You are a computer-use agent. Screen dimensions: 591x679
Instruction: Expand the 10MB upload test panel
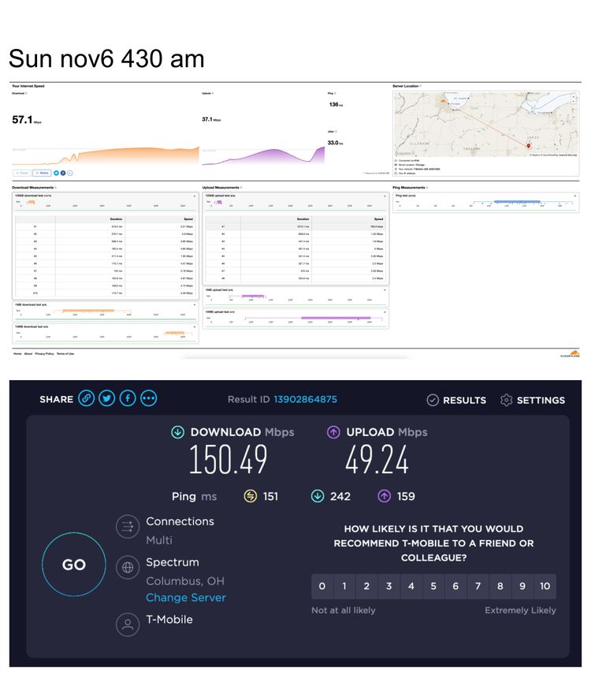[x=385, y=312]
